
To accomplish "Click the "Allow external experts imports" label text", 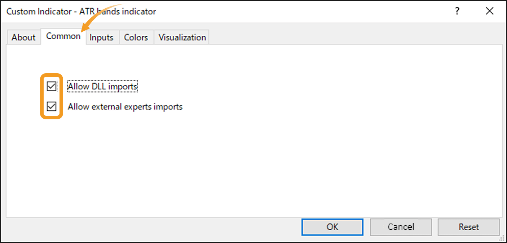I will [125, 107].
